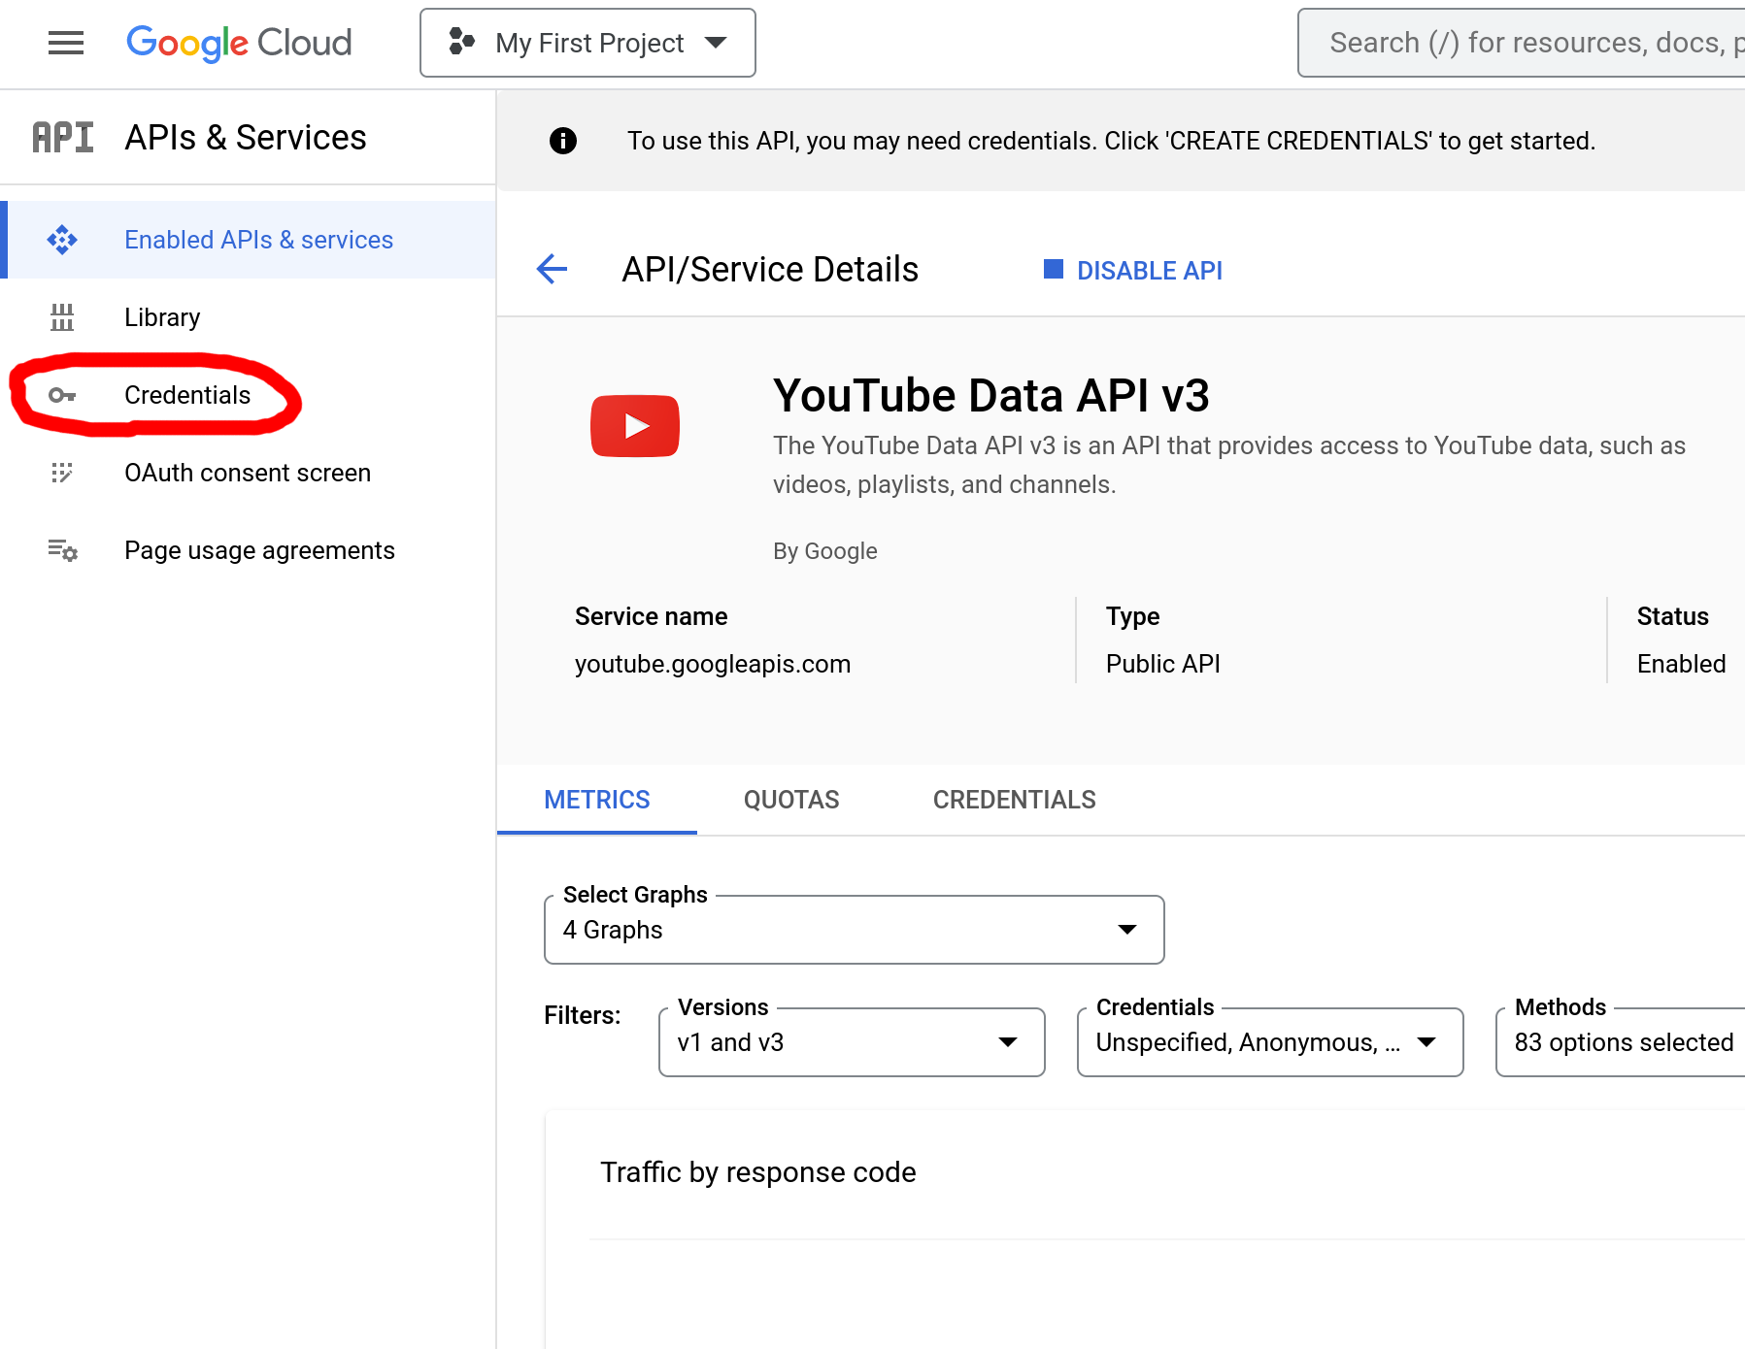The image size is (1745, 1349).
Task: Click the info icon in banner
Action: coord(563,141)
